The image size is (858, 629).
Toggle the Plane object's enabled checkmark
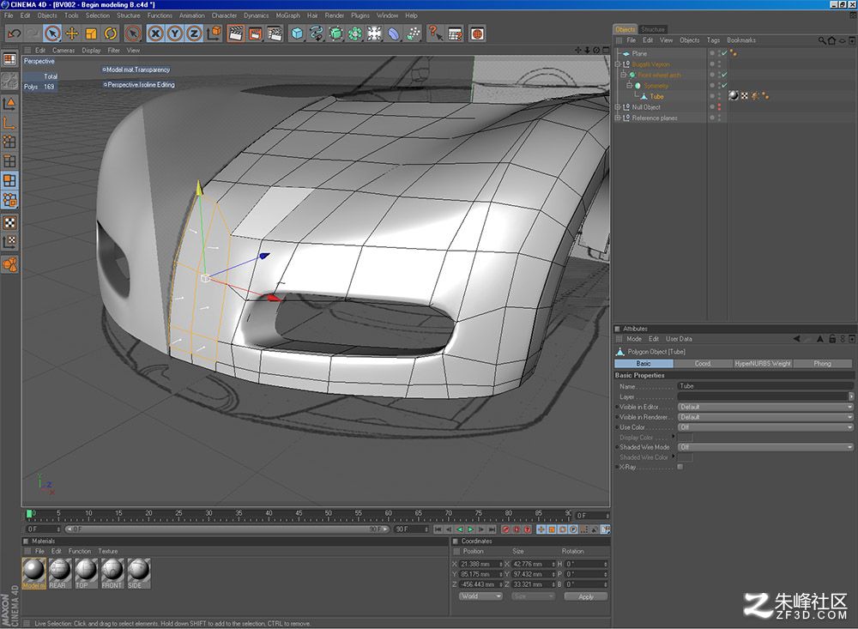click(x=724, y=53)
